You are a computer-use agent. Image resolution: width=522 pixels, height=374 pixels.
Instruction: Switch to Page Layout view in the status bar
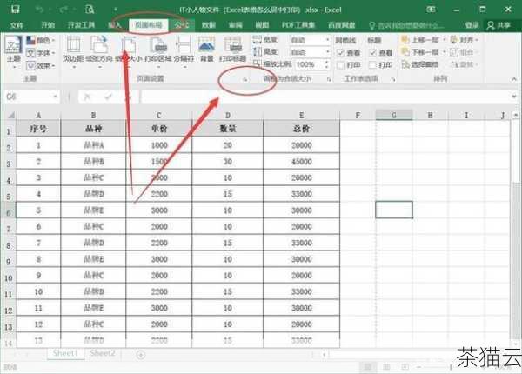pyautogui.click(x=386, y=367)
